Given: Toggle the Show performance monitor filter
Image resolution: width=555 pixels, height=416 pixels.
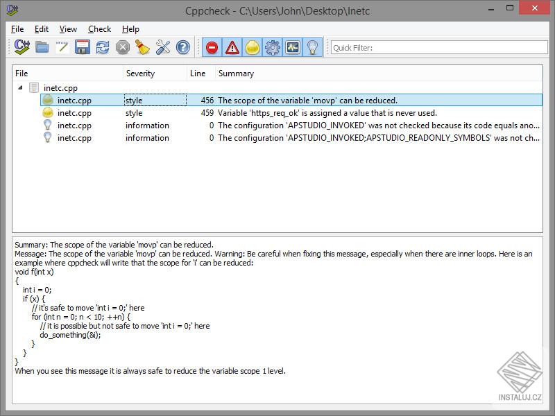Looking at the screenshot, I should (292, 47).
